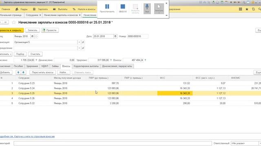Click the Доначислено field showing 0,00

pyautogui.click(x=64, y=60)
